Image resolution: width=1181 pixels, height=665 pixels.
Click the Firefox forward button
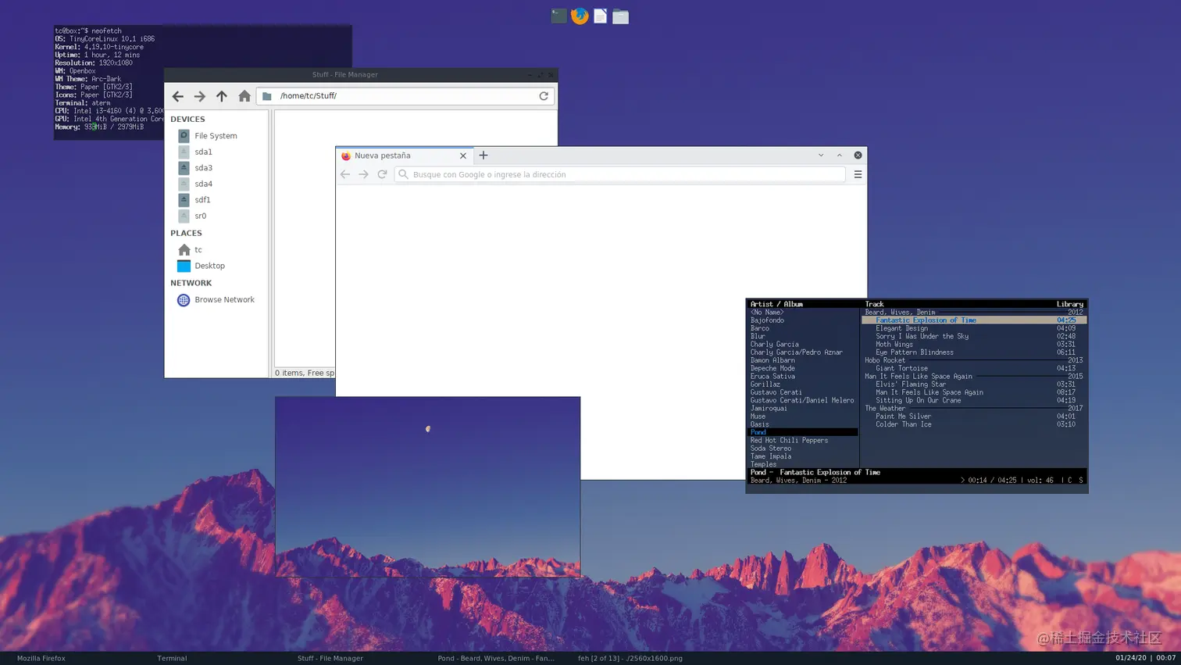363,174
